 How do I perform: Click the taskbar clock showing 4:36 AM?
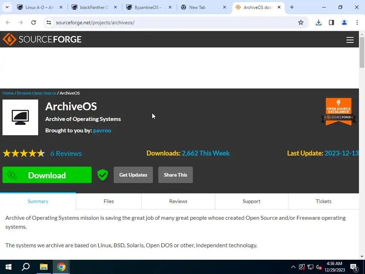tap(334, 267)
